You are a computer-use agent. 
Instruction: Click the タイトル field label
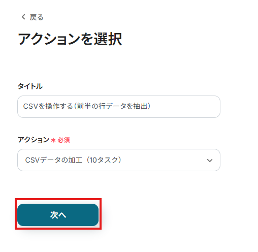click(30, 86)
